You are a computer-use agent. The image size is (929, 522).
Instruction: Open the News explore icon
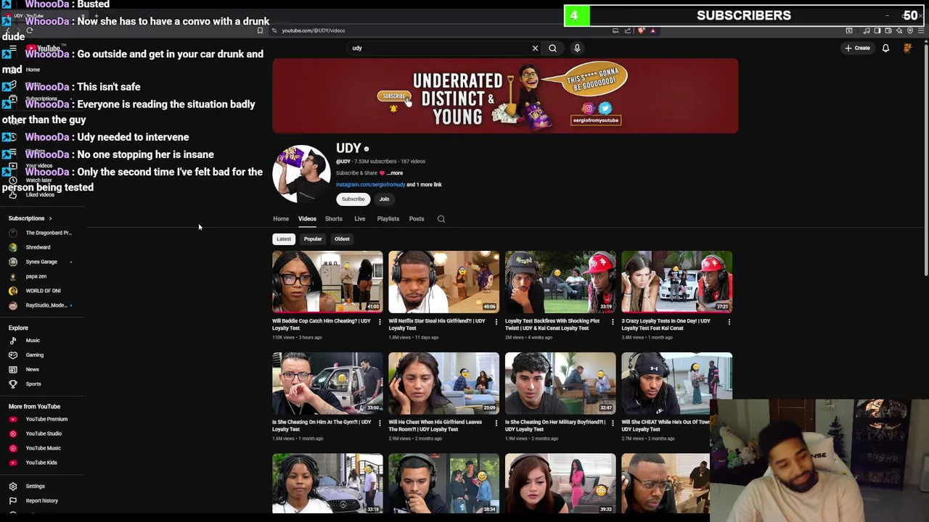12,370
